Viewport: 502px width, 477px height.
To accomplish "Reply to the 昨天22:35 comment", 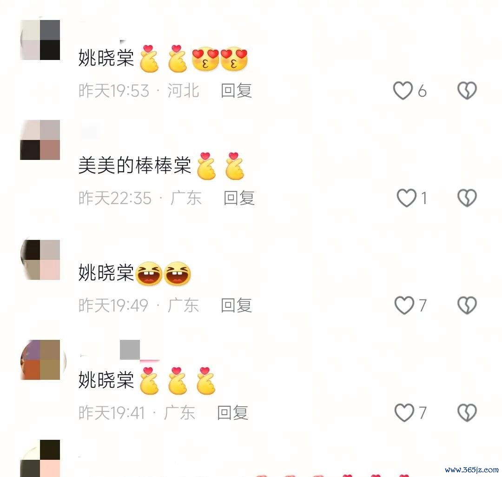I will [x=239, y=198].
